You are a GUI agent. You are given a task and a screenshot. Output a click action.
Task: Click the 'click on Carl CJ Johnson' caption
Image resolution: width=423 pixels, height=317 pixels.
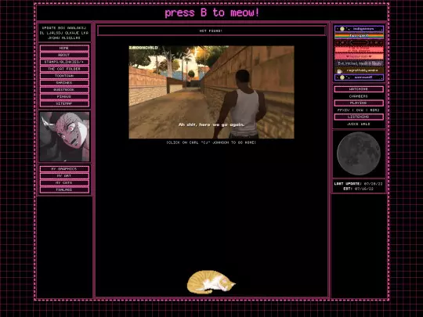211,142
